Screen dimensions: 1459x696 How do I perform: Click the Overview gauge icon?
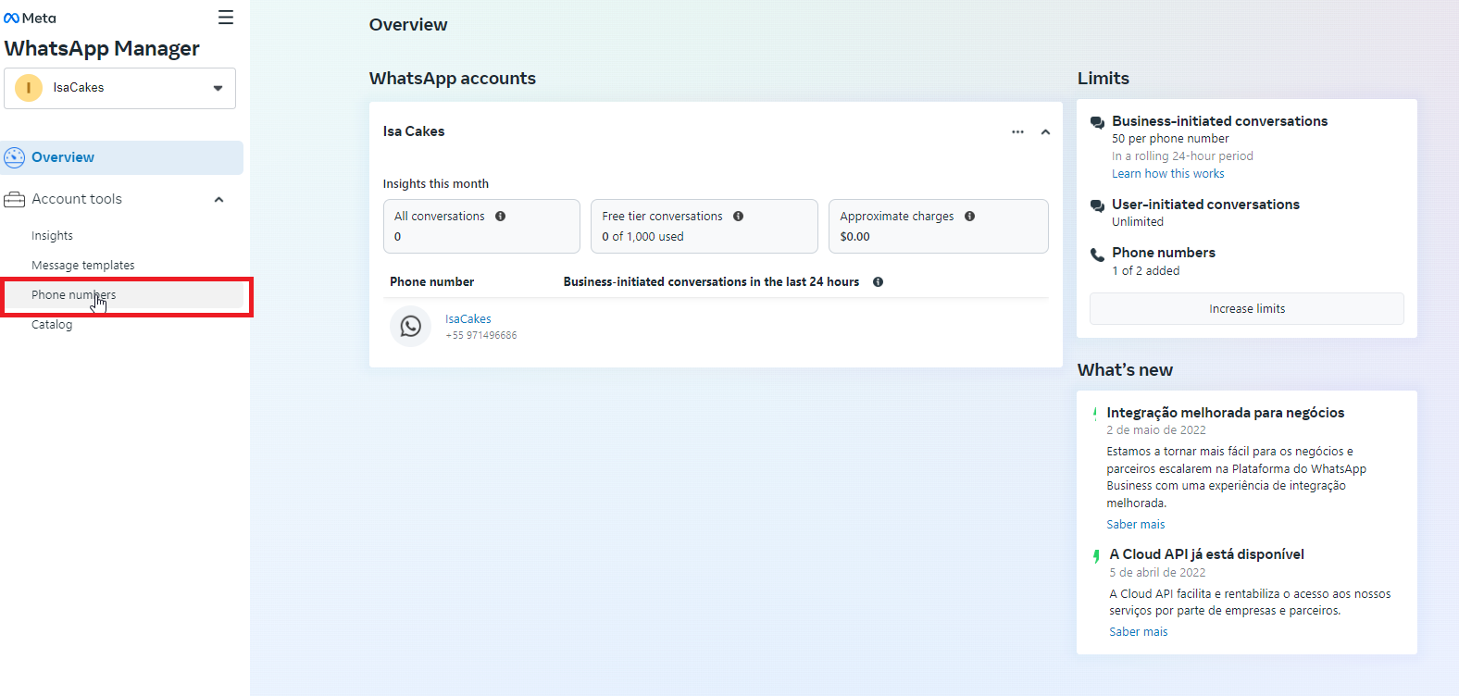(15, 157)
